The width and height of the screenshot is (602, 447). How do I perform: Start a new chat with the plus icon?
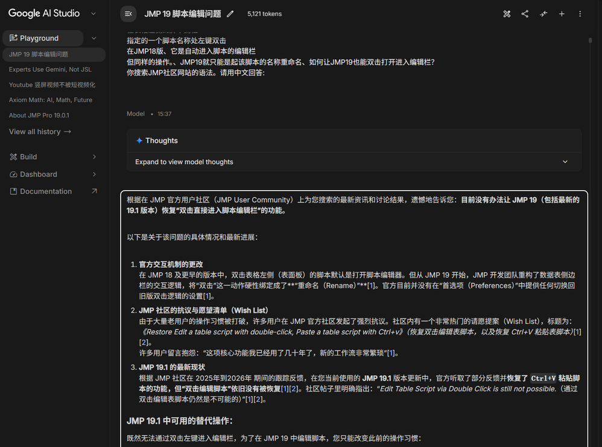[562, 14]
